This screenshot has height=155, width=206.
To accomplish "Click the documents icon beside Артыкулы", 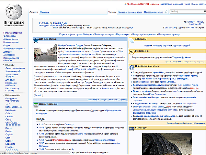I will click(x=131, y=40).
